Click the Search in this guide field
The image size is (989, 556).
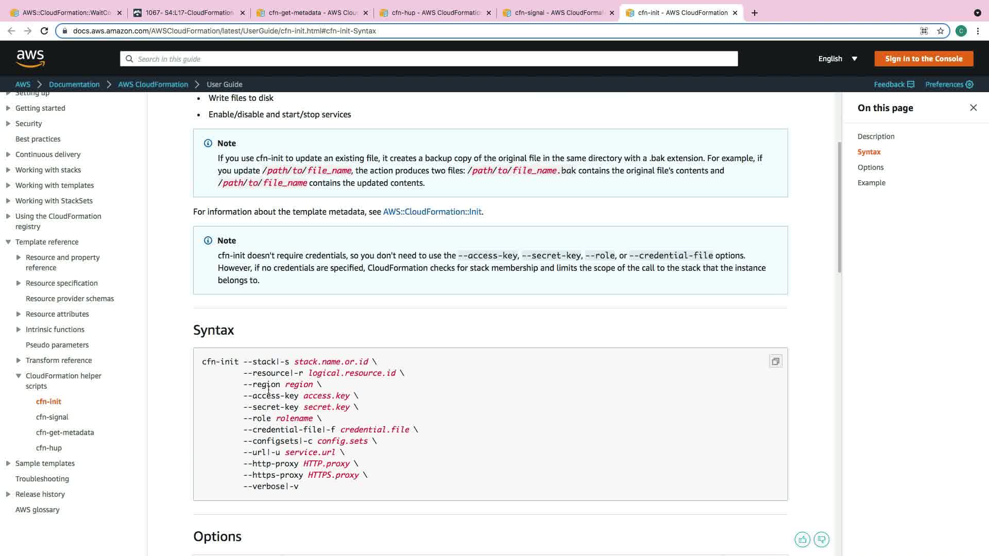click(429, 59)
